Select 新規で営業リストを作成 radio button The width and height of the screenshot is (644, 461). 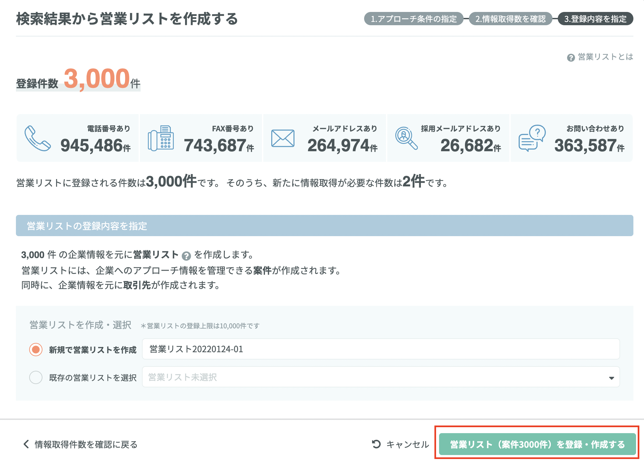tap(36, 349)
